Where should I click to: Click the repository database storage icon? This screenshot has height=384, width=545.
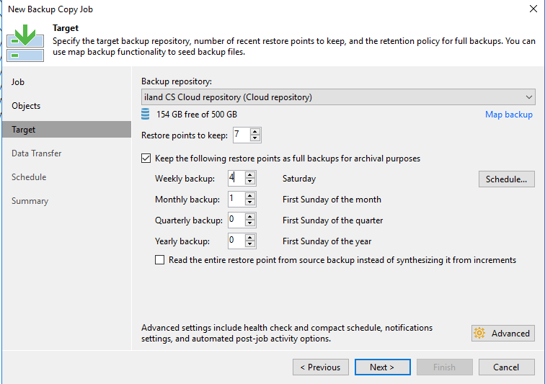(146, 114)
